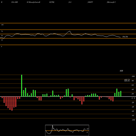The image size is (136, 136).
Task: Click the tallest green bar reaching 100
Action: click(x=22, y=86)
